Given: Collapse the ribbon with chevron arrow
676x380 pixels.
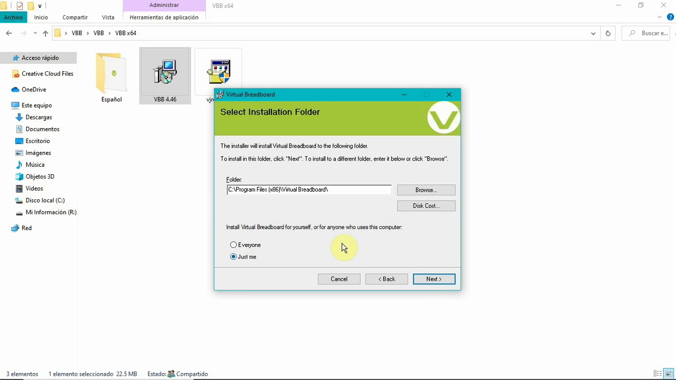Looking at the screenshot, I should point(660,17).
